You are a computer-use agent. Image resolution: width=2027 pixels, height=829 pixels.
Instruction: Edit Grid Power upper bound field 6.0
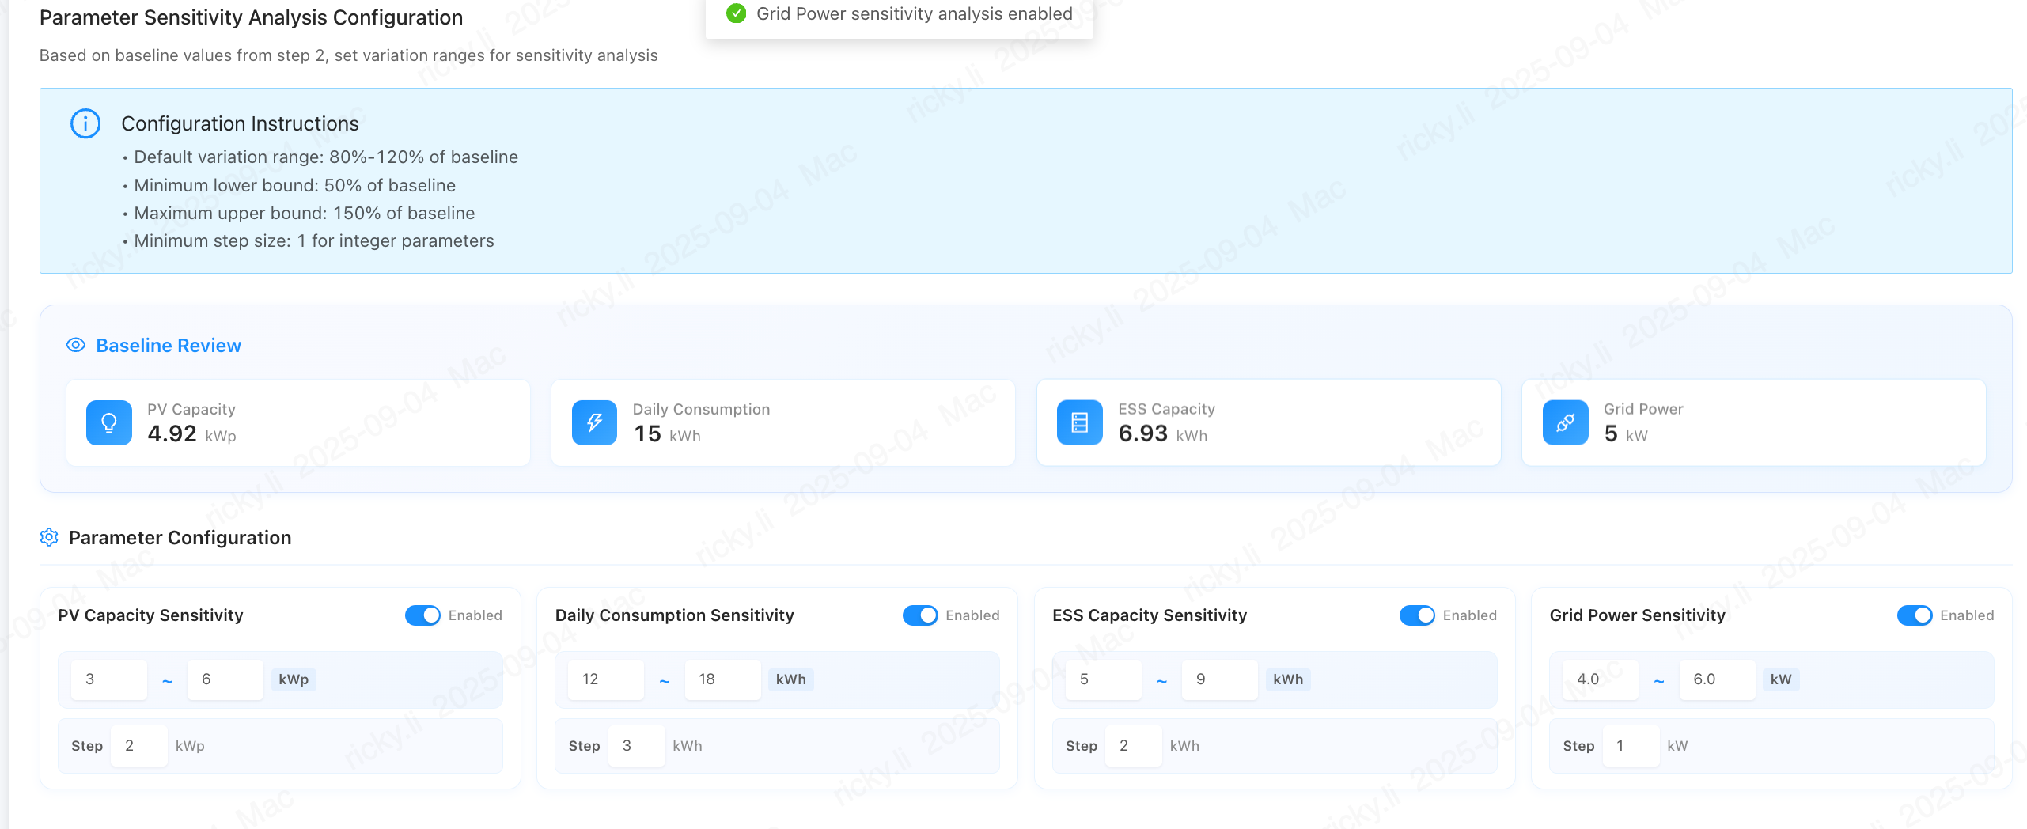1718,679
